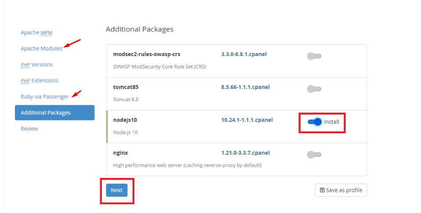Open the Apache MPM section
Screen dimensions: 421x213
click(x=36, y=32)
